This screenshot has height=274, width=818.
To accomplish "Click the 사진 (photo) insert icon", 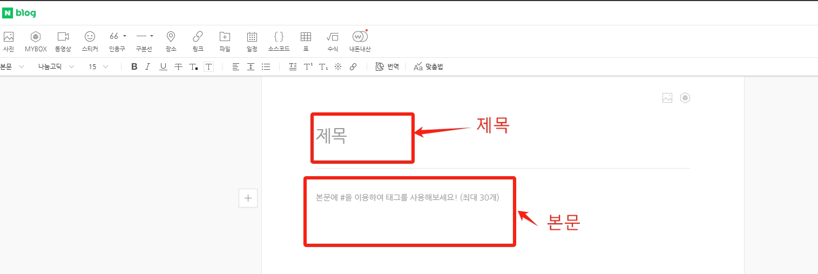I will (x=9, y=41).
